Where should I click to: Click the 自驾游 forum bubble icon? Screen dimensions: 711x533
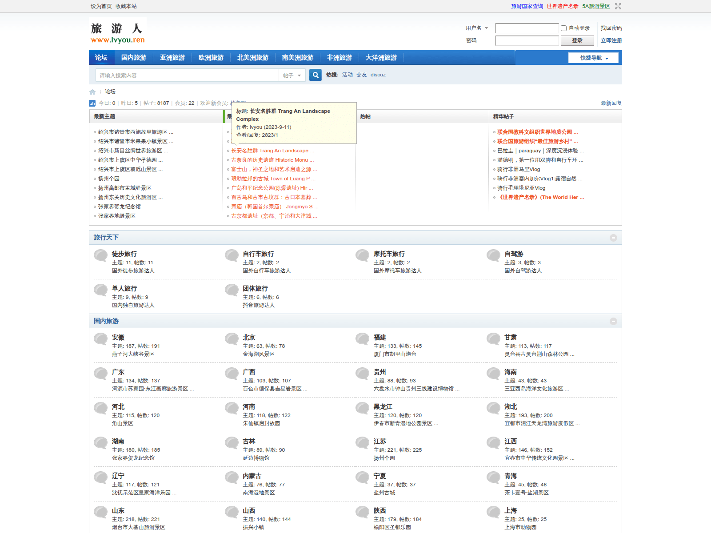click(x=493, y=255)
